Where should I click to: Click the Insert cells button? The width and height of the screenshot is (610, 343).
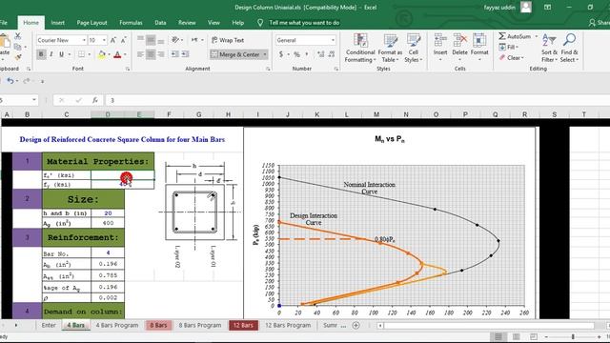tap(440, 47)
